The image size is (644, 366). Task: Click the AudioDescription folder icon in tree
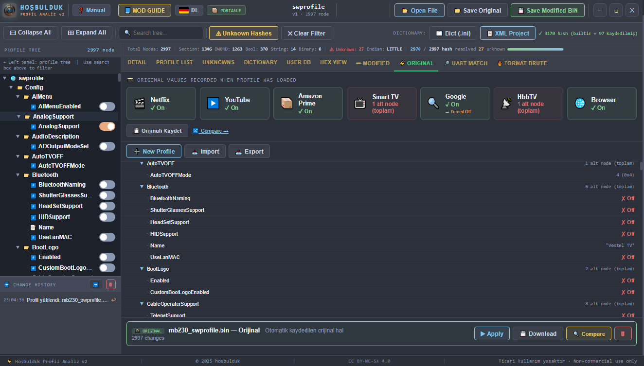coord(26,137)
